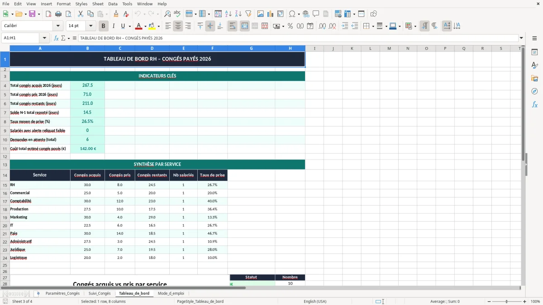
Task: Sort ascending A to Z
Action: (x=228, y=14)
